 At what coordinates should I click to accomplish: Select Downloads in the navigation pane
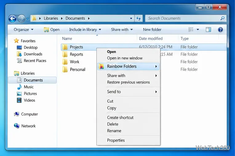[33, 54]
